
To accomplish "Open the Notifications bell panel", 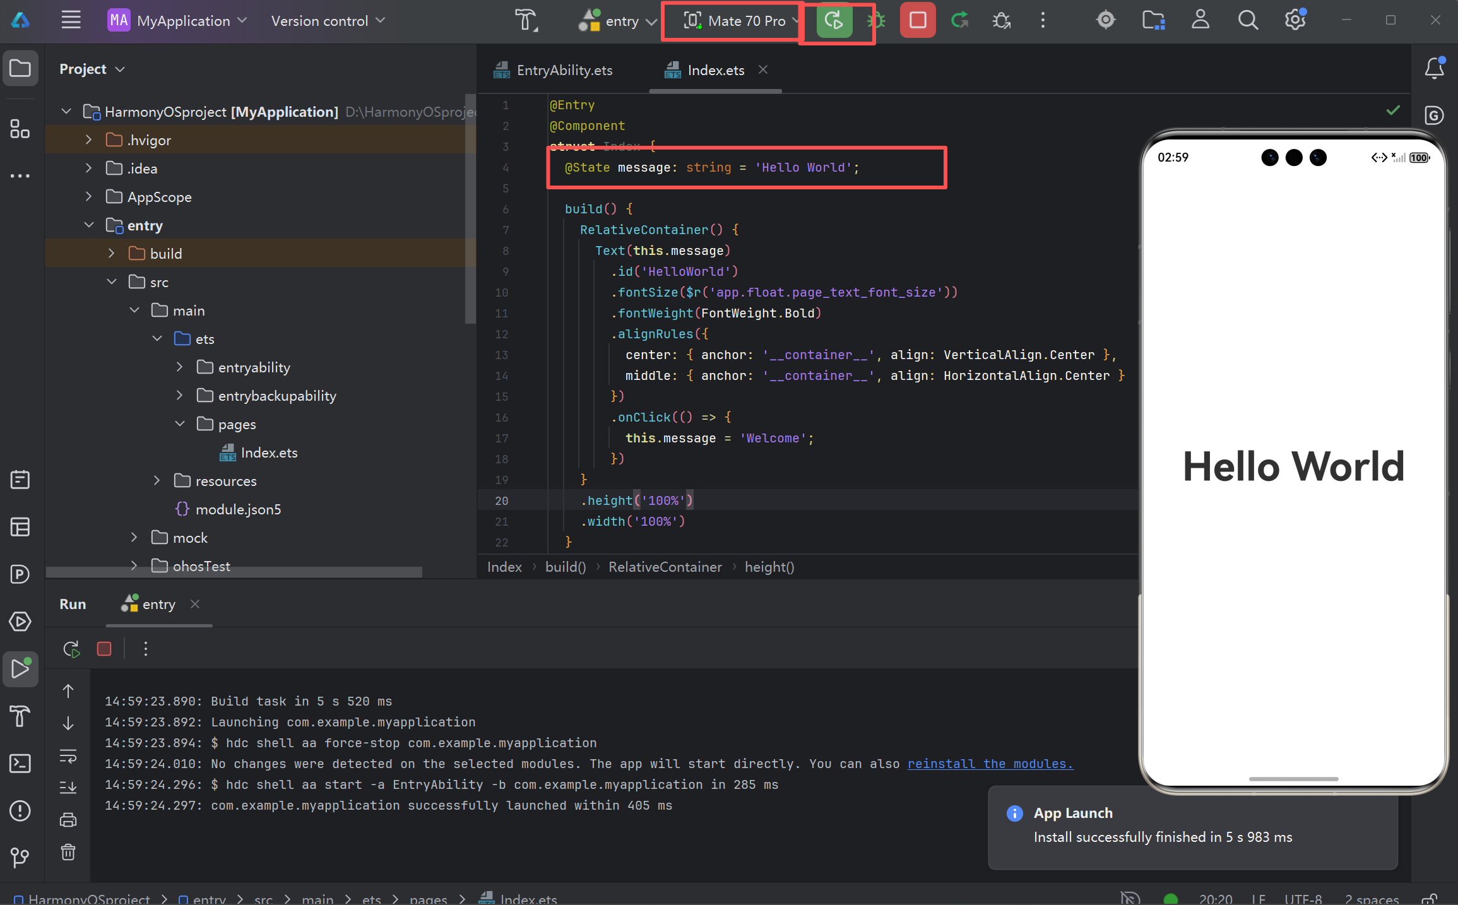I will click(x=1434, y=68).
